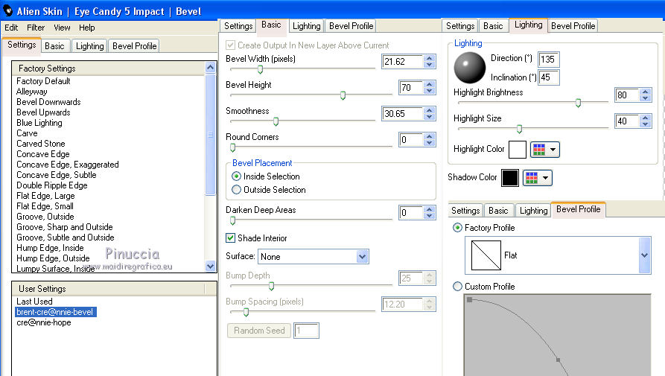The width and height of the screenshot is (665, 376).
Task: Switch to Bevel Profile tab in left panel
Action: pos(135,45)
